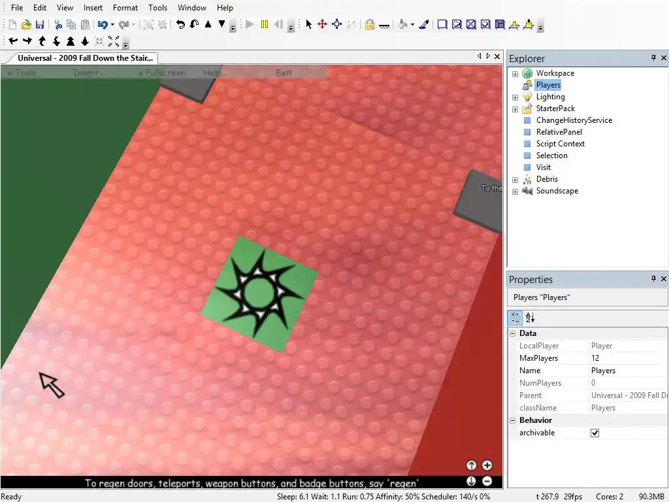Open the Tools menu
Viewport: 669px width, 502px height.
click(x=158, y=8)
